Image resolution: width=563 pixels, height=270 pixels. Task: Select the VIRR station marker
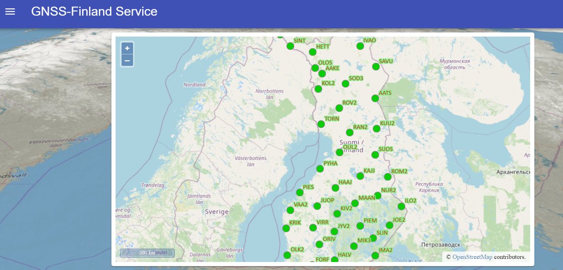[313, 228]
